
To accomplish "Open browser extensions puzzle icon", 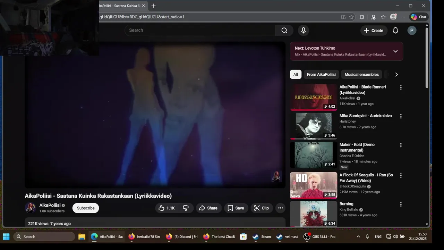I will tap(362, 17).
